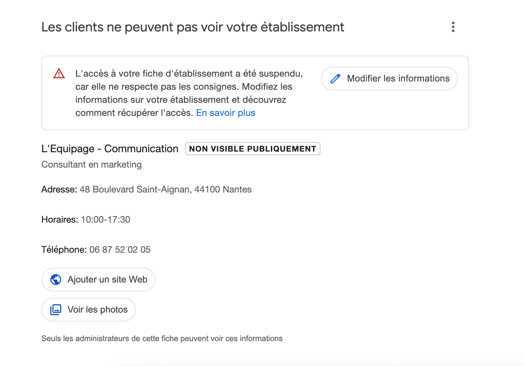Viewport: 524px width, 366px height.
Task: Click Ajouter un site Web label
Action: click(107, 280)
